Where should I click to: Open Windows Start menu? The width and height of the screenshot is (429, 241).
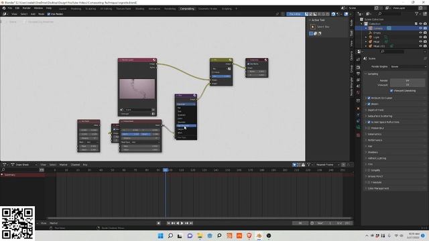(161, 236)
